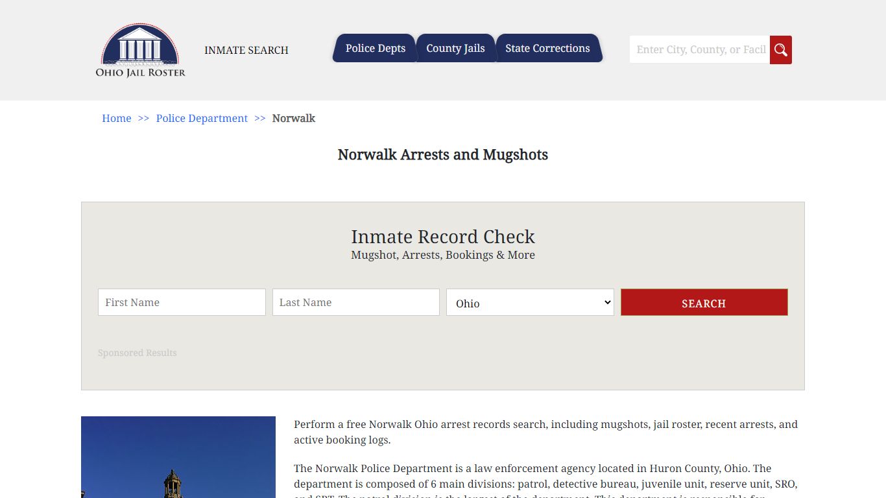Go to Home breadcrumb link
The width and height of the screenshot is (886, 498).
117,118
